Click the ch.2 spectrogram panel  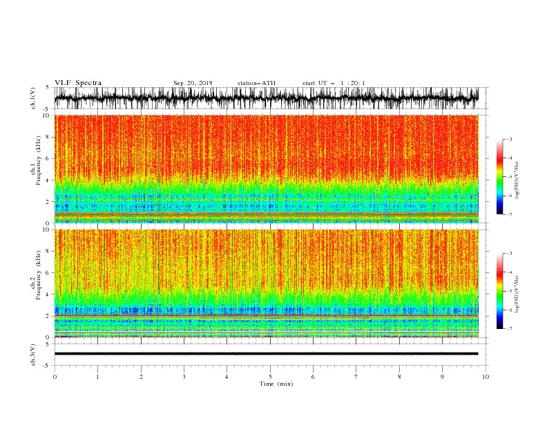click(x=266, y=283)
